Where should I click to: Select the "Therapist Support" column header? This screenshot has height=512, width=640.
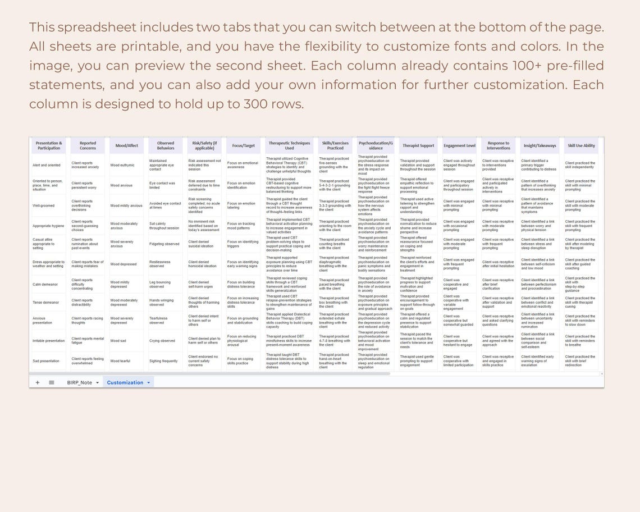pyautogui.click(x=418, y=146)
